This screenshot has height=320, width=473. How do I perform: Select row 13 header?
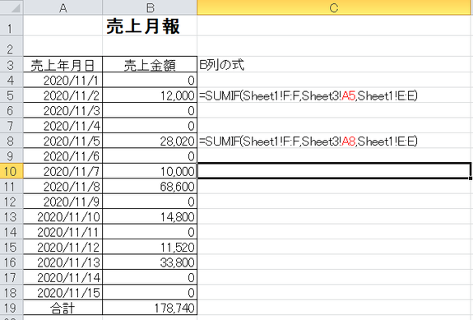12,216
